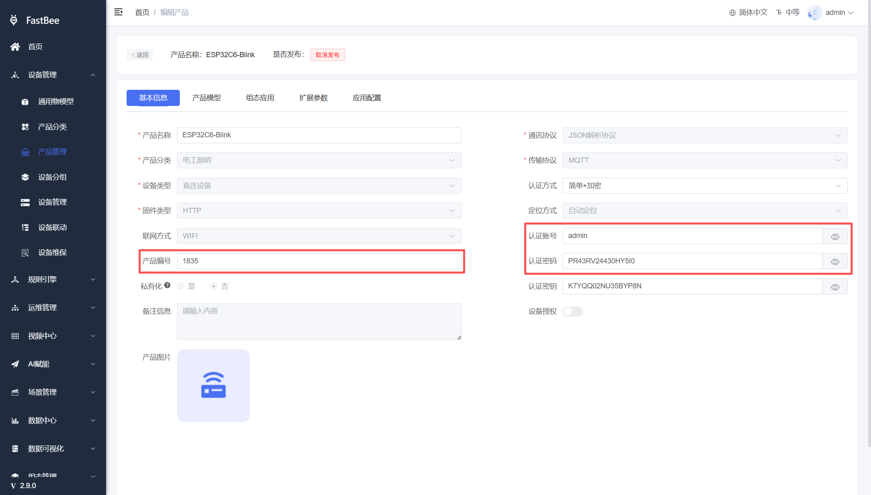Click the 产品图片 thumbnail
871x495 pixels.
point(213,385)
